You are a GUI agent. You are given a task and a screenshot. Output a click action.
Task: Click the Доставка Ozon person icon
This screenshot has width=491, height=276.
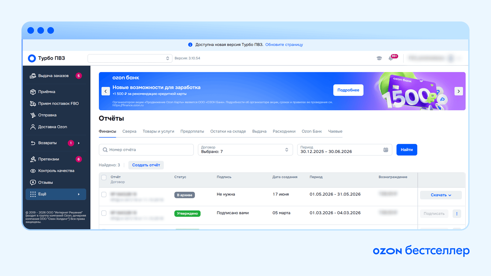coord(33,127)
